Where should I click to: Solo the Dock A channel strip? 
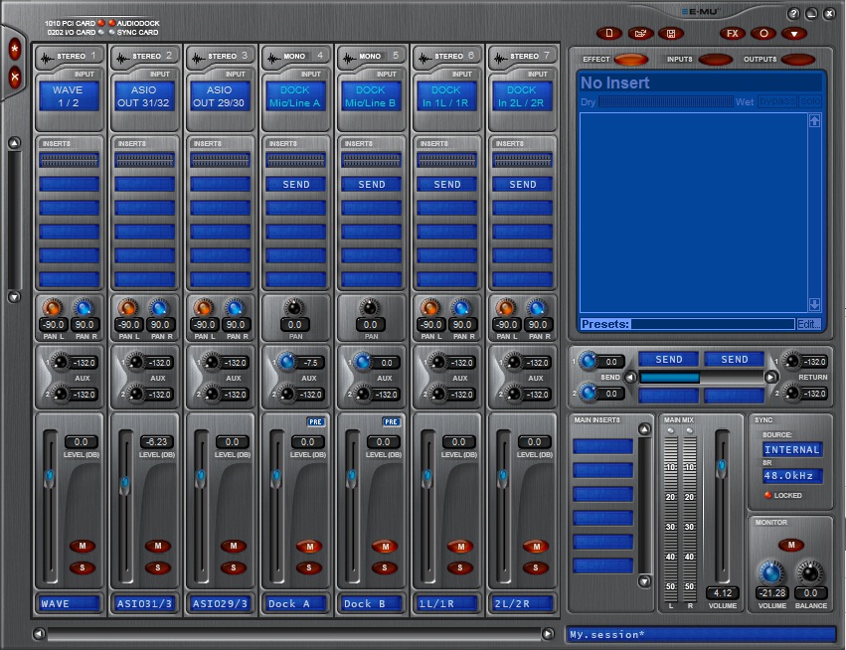[x=308, y=568]
